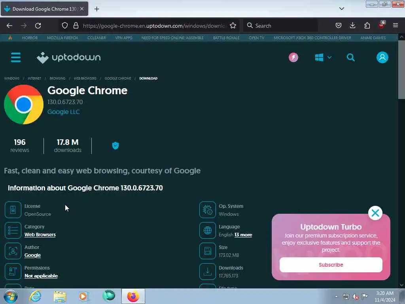
Task: Click the Uptodown logo
Action: point(69,57)
